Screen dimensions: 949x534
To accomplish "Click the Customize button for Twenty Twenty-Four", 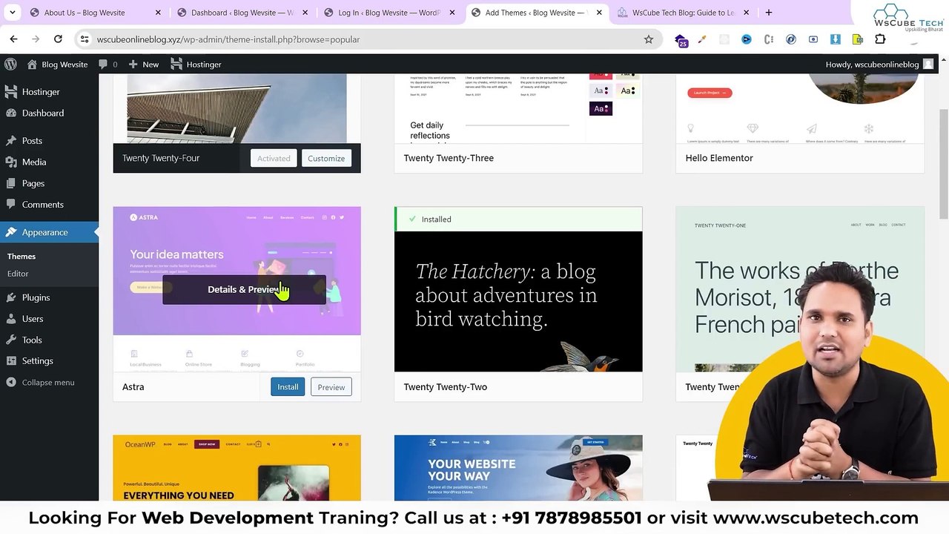I will click(326, 158).
